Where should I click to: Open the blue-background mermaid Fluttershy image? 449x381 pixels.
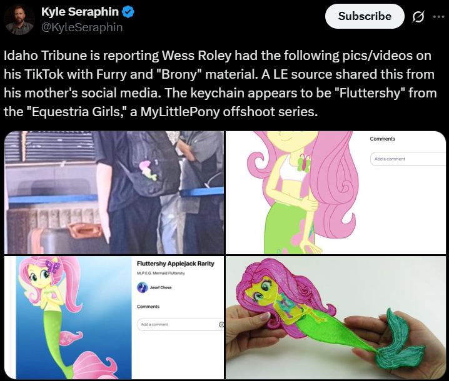pyautogui.click(x=114, y=317)
